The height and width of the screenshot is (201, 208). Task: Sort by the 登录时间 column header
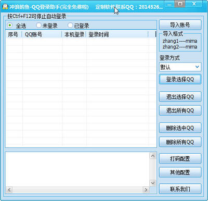tap(118, 34)
